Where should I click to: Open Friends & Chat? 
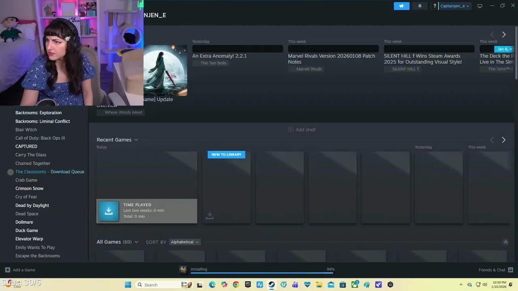[496, 270]
